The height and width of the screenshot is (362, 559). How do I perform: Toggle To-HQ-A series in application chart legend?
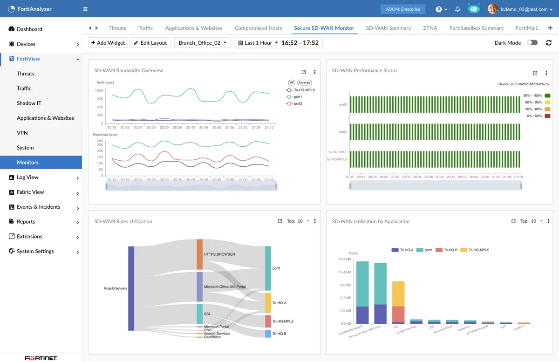click(402, 250)
